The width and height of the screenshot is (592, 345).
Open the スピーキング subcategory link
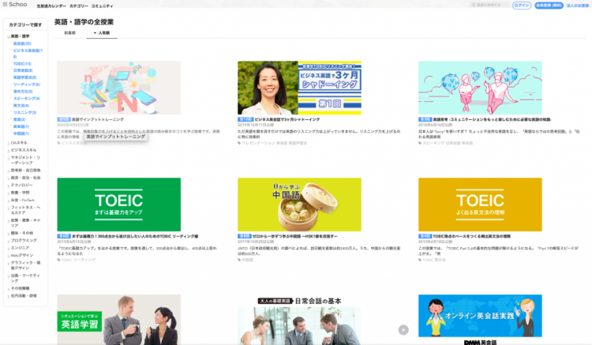point(26,98)
